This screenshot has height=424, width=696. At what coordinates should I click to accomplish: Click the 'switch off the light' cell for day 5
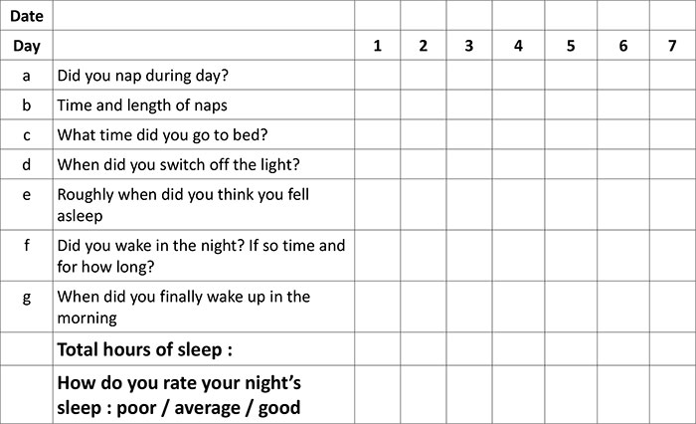[x=571, y=164]
